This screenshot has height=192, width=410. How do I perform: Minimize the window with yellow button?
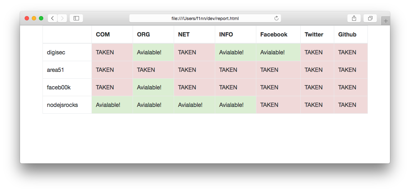tap(34, 18)
